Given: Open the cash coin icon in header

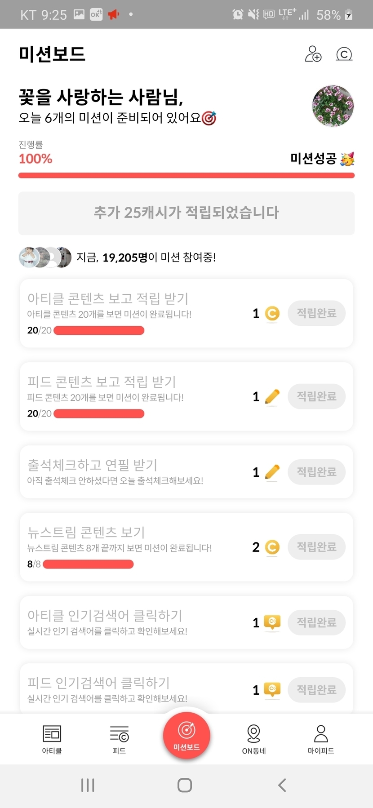Looking at the screenshot, I should pyautogui.click(x=344, y=54).
